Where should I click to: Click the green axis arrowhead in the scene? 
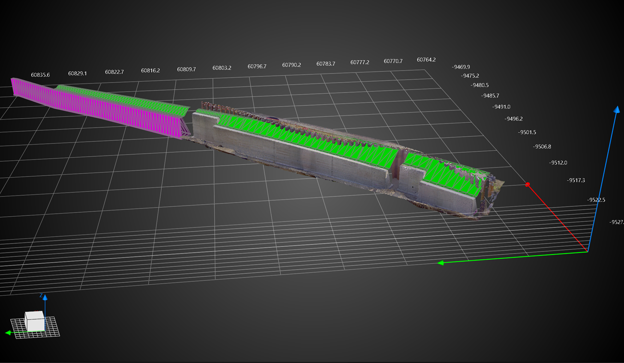tap(441, 263)
